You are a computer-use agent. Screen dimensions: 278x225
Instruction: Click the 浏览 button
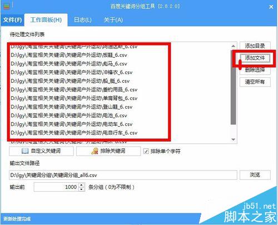click(x=255, y=175)
